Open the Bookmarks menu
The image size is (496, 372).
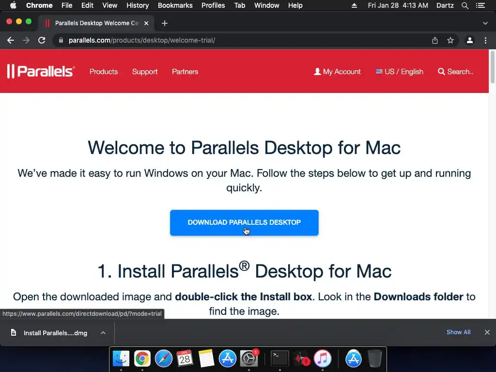(175, 5)
